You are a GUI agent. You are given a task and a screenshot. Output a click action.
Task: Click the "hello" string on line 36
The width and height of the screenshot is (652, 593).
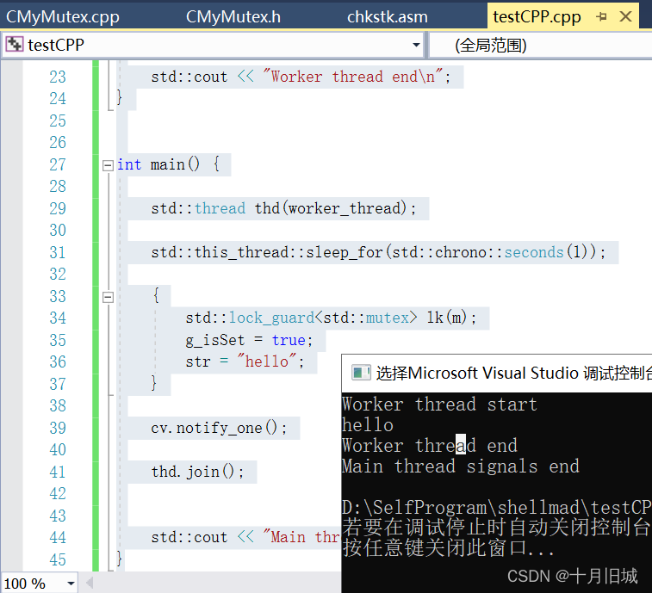(x=266, y=361)
